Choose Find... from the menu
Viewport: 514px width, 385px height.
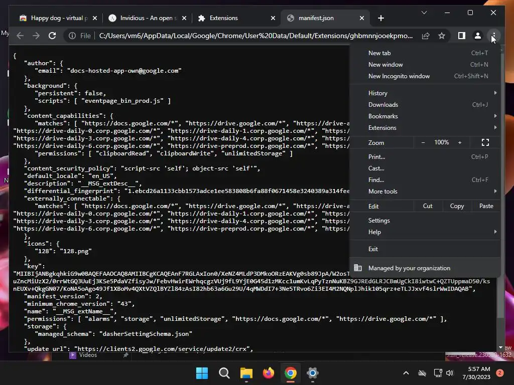pyautogui.click(x=425, y=180)
